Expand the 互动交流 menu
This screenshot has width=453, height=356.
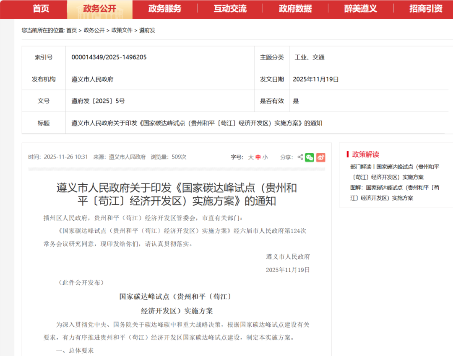pyautogui.click(x=229, y=8)
